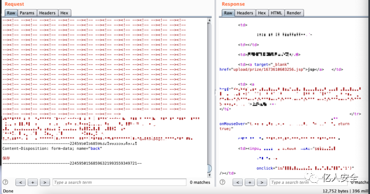Select the Request Hex tab

tap(64, 13)
